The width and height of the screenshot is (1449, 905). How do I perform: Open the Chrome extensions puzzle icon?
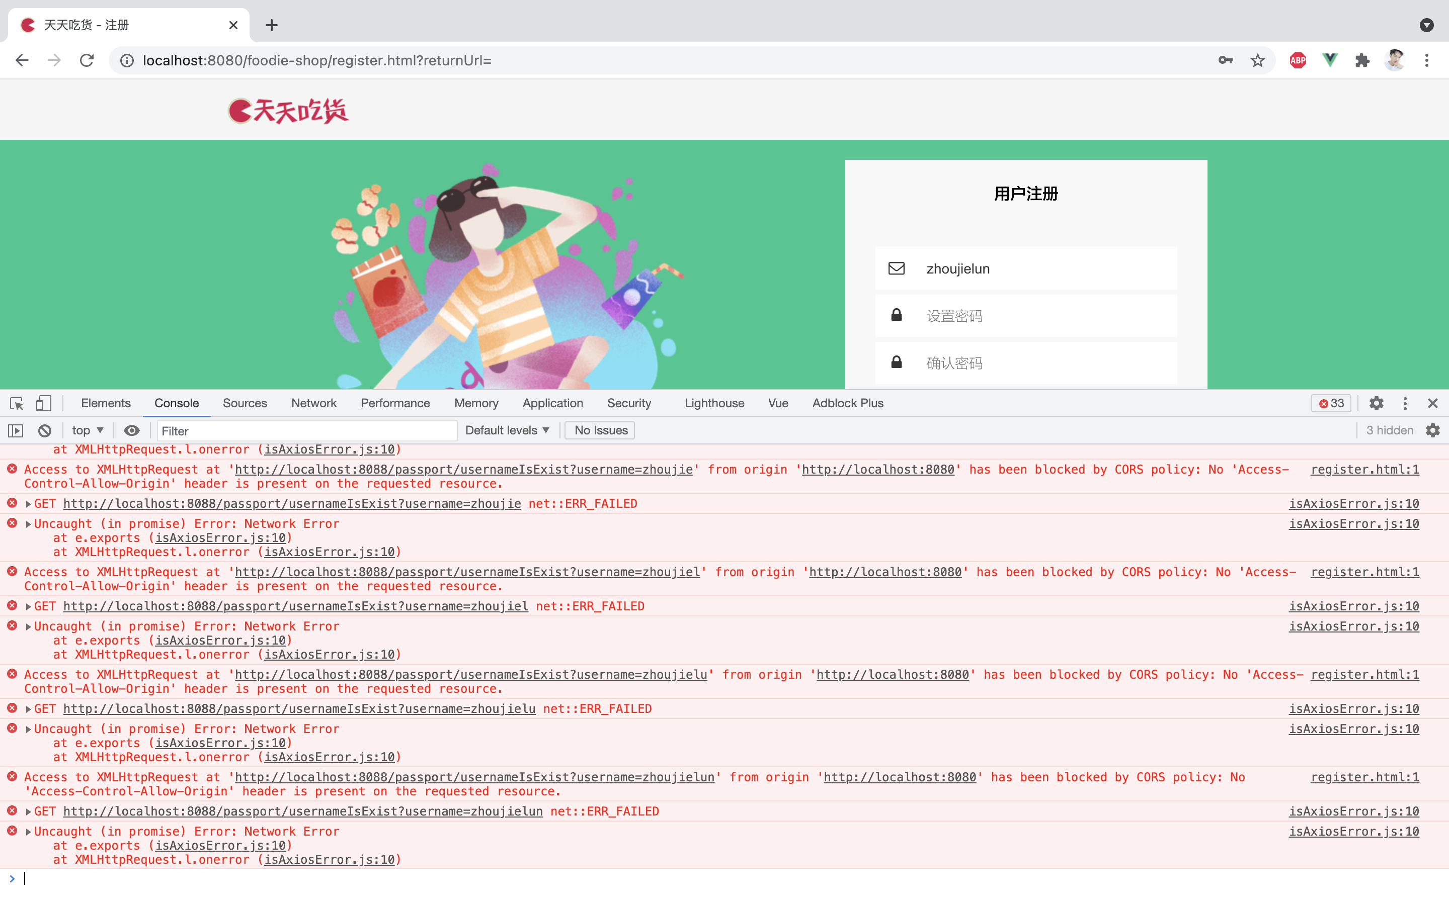[1362, 60]
